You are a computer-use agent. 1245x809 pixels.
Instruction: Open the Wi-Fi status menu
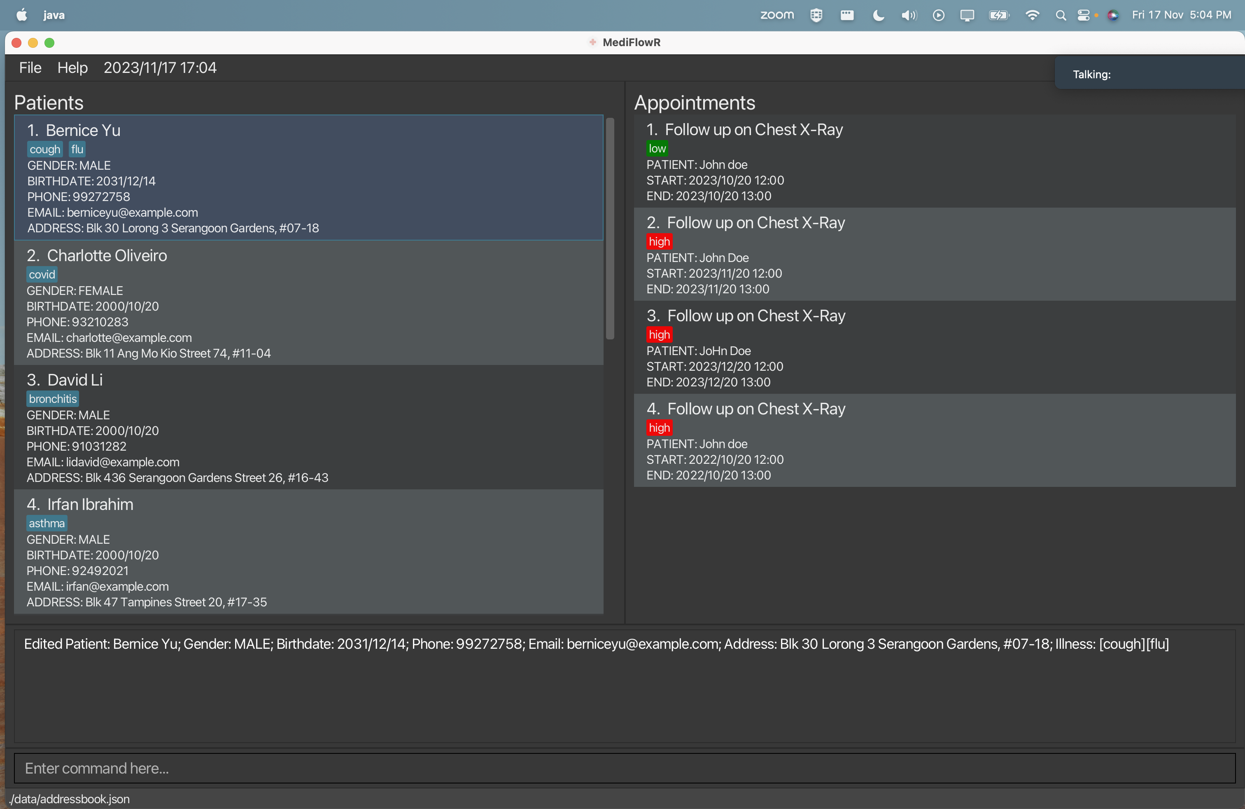pyautogui.click(x=1032, y=15)
